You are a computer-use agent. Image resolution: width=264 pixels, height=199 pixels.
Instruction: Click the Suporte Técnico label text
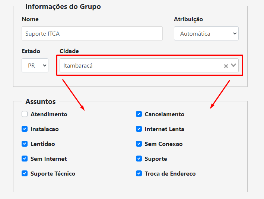tap(53, 174)
